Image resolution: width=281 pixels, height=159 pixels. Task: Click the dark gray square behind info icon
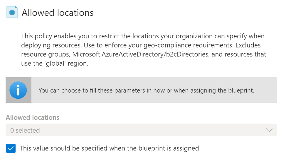click(x=18, y=90)
